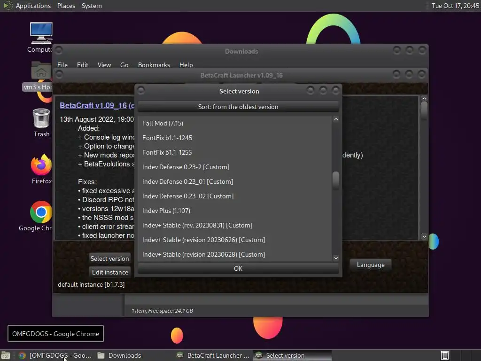Image resolution: width=481 pixels, height=361 pixels.
Task: Open the System menu
Action: [92, 6]
